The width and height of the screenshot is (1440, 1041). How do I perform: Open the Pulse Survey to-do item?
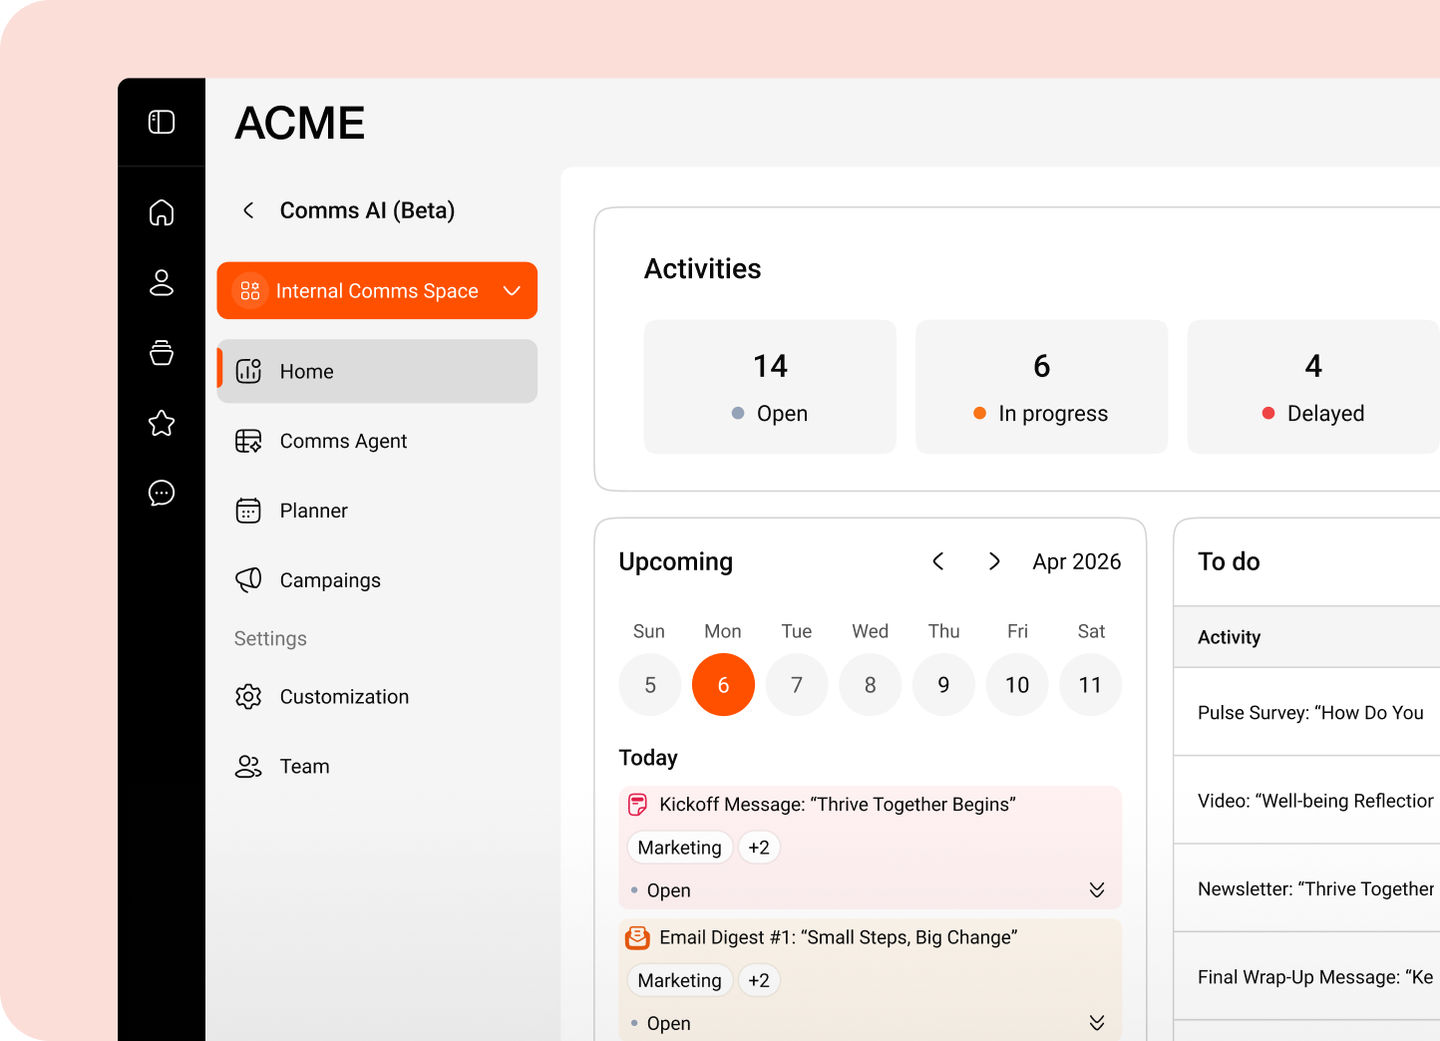click(1309, 713)
